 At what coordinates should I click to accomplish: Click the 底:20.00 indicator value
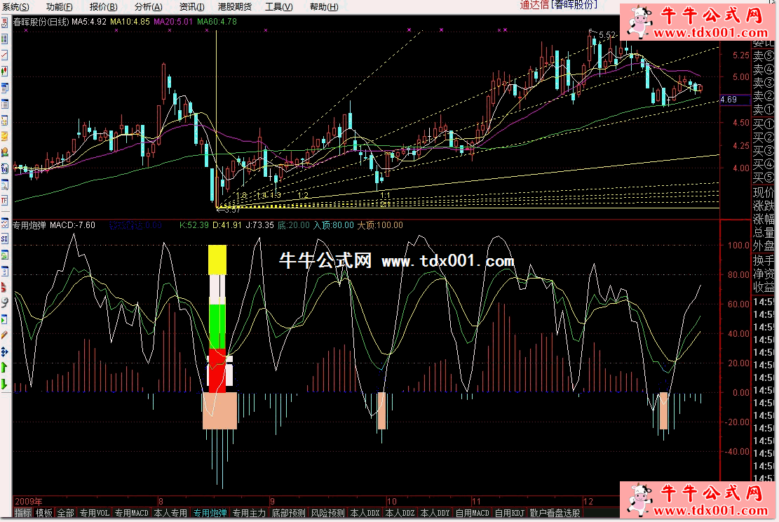click(x=294, y=225)
